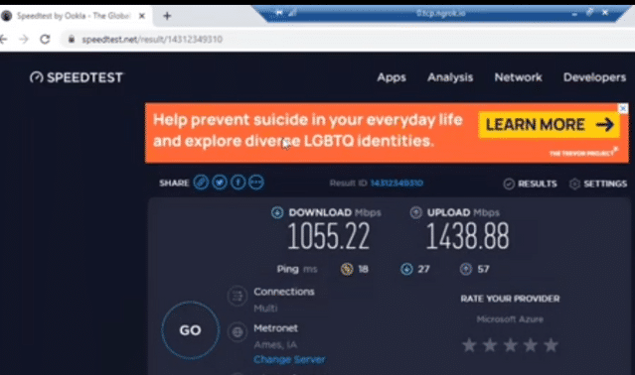Reload the page in browser
The height and width of the screenshot is (375, 635).
(45, 40)
